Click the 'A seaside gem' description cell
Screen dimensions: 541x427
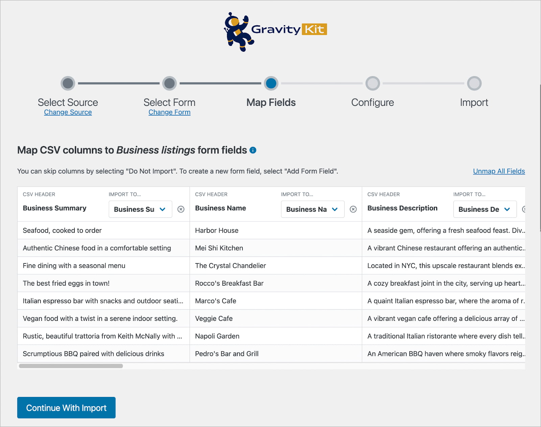(x=444, y=231)
